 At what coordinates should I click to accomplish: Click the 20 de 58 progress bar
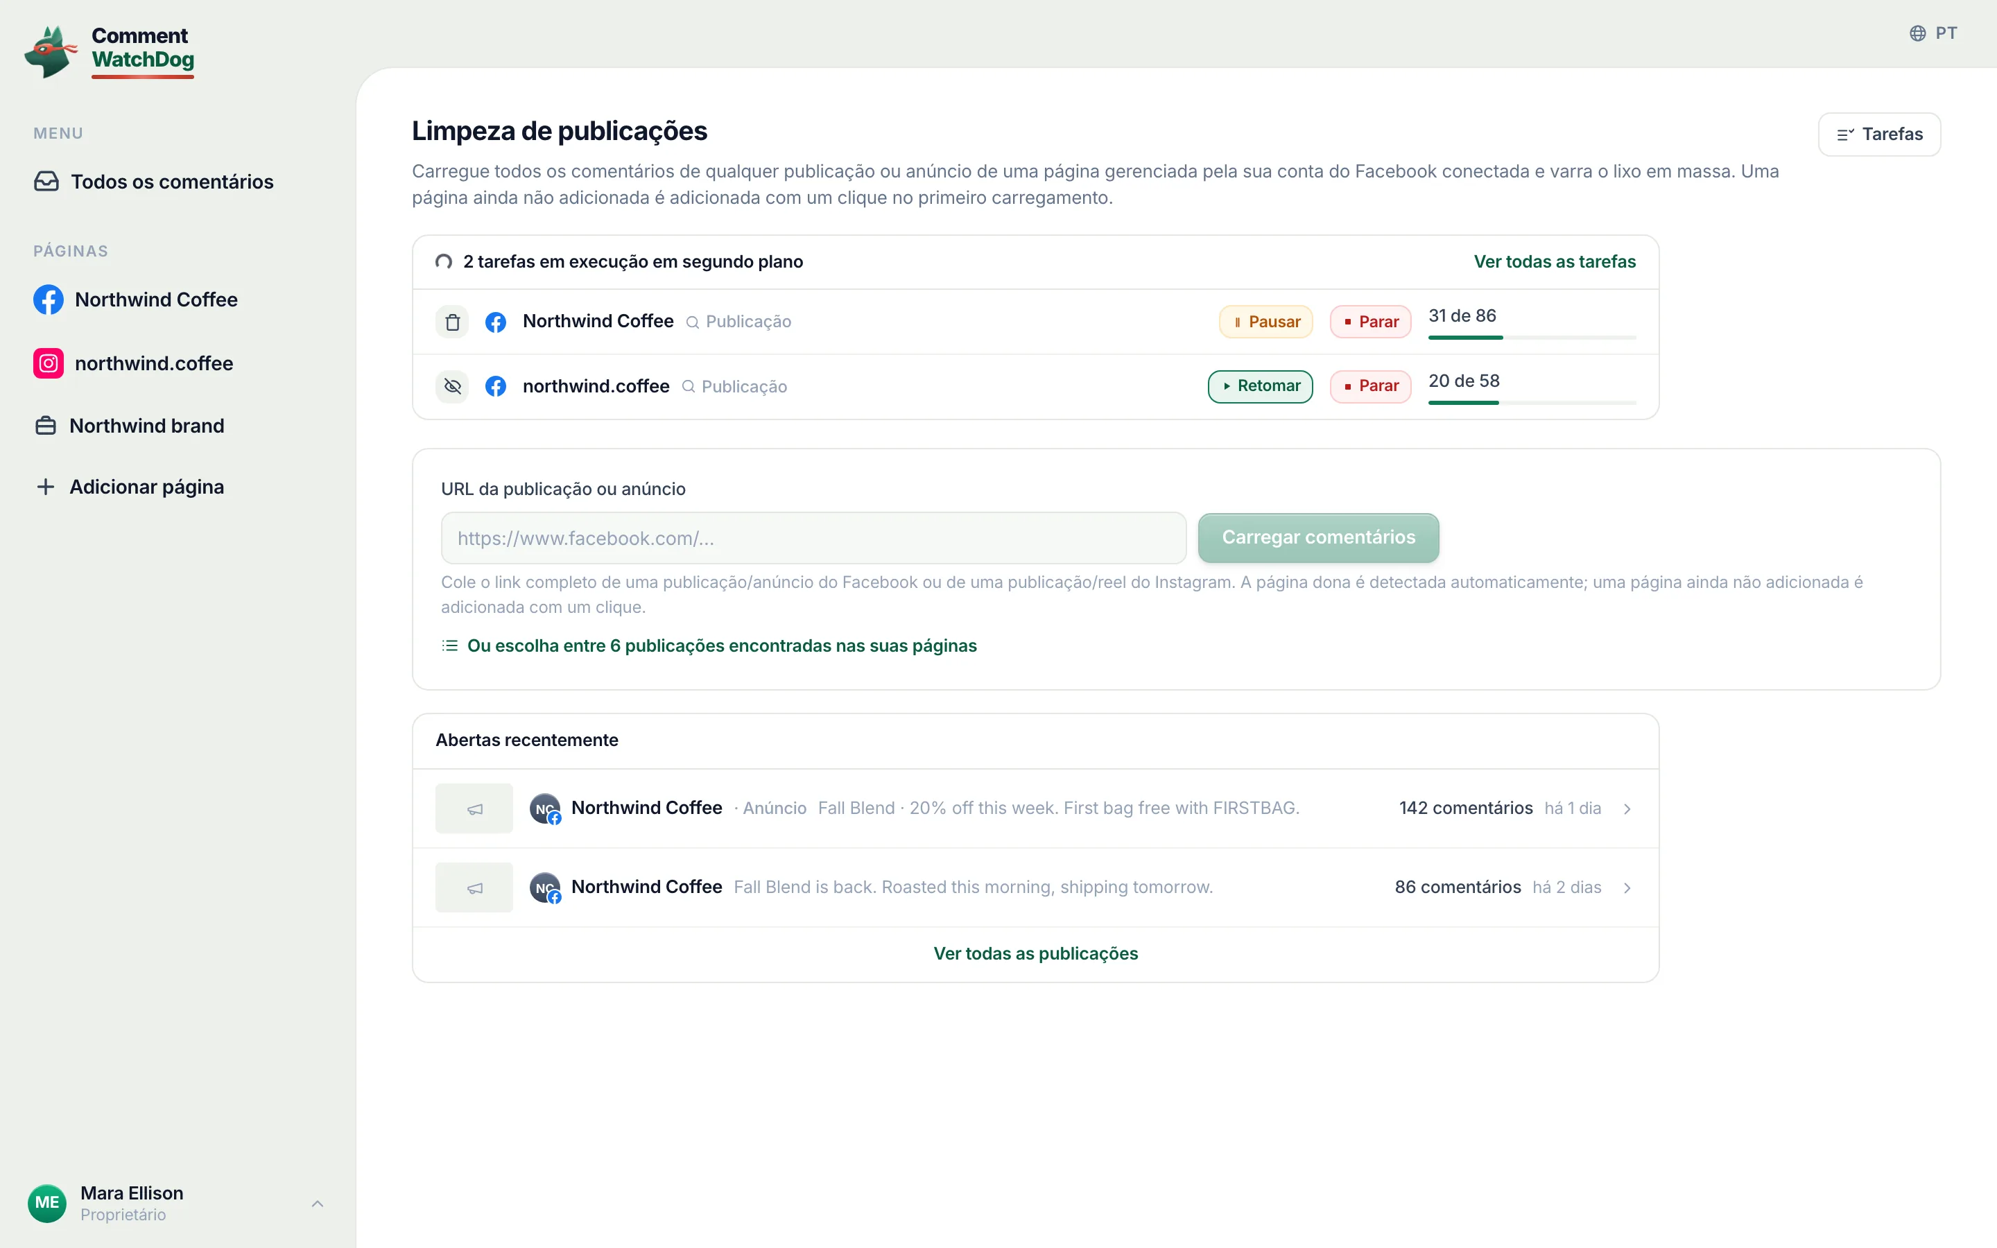pos(1532,403)
